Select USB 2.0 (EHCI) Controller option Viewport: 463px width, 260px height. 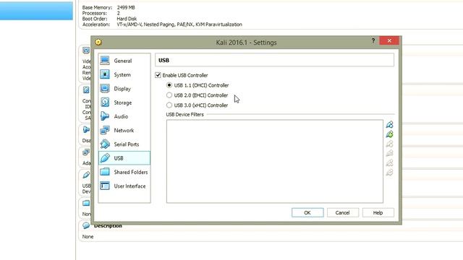pyautogui.click(x=169, y=95)
